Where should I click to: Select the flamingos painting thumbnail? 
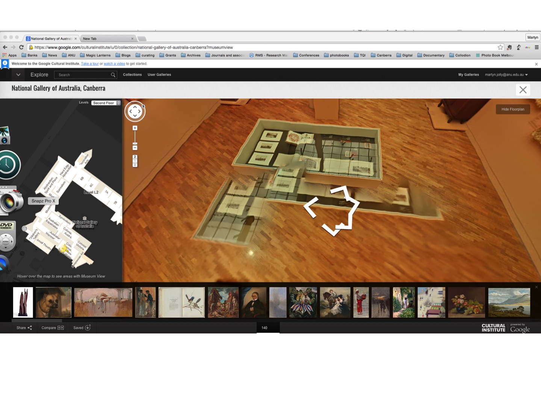tap(103, 302)
